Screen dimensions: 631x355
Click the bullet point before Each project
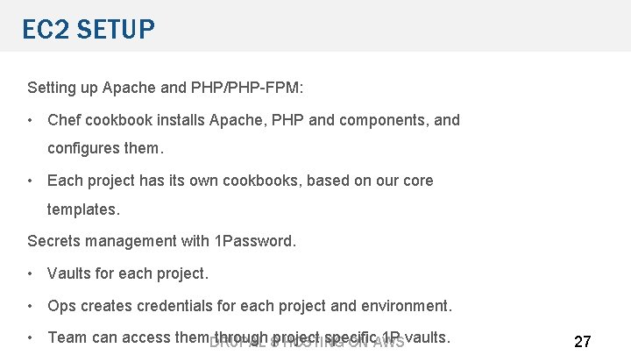[x=31, y=181]
